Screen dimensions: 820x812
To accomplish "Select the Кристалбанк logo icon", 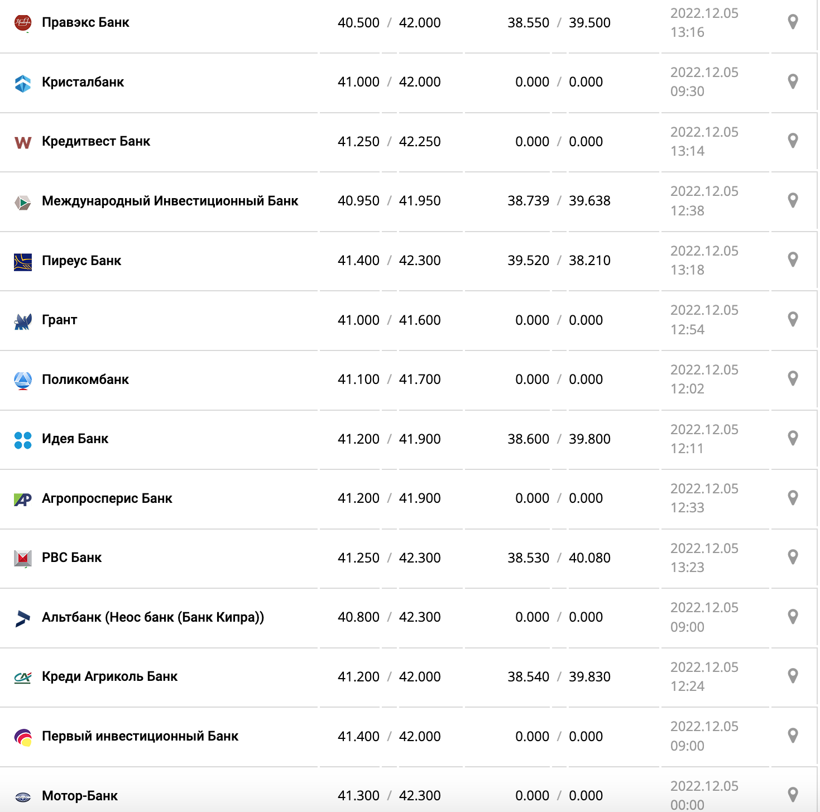I will (x=23, y=83).
